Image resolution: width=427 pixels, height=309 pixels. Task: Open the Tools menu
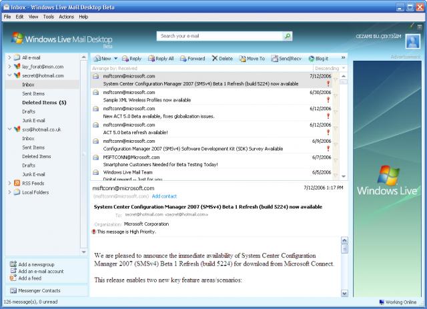point(49,17)
